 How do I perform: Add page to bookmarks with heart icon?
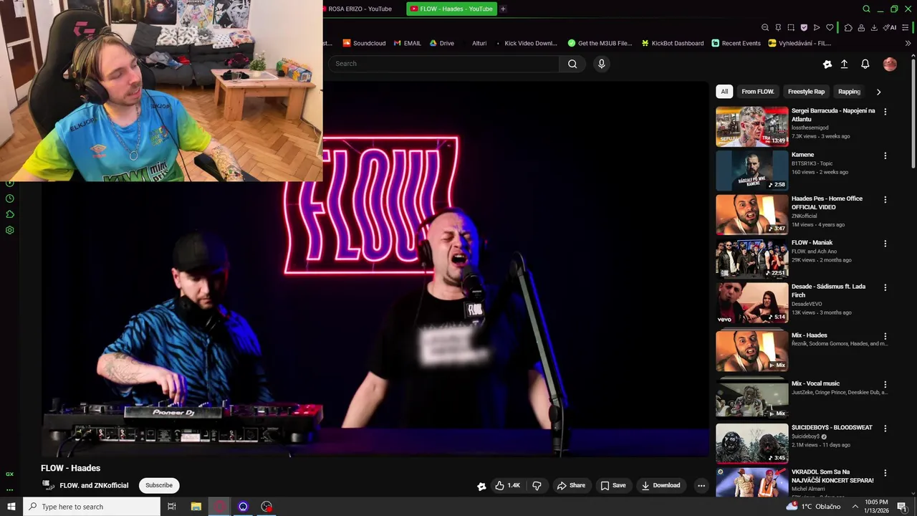tap(830, 27)
